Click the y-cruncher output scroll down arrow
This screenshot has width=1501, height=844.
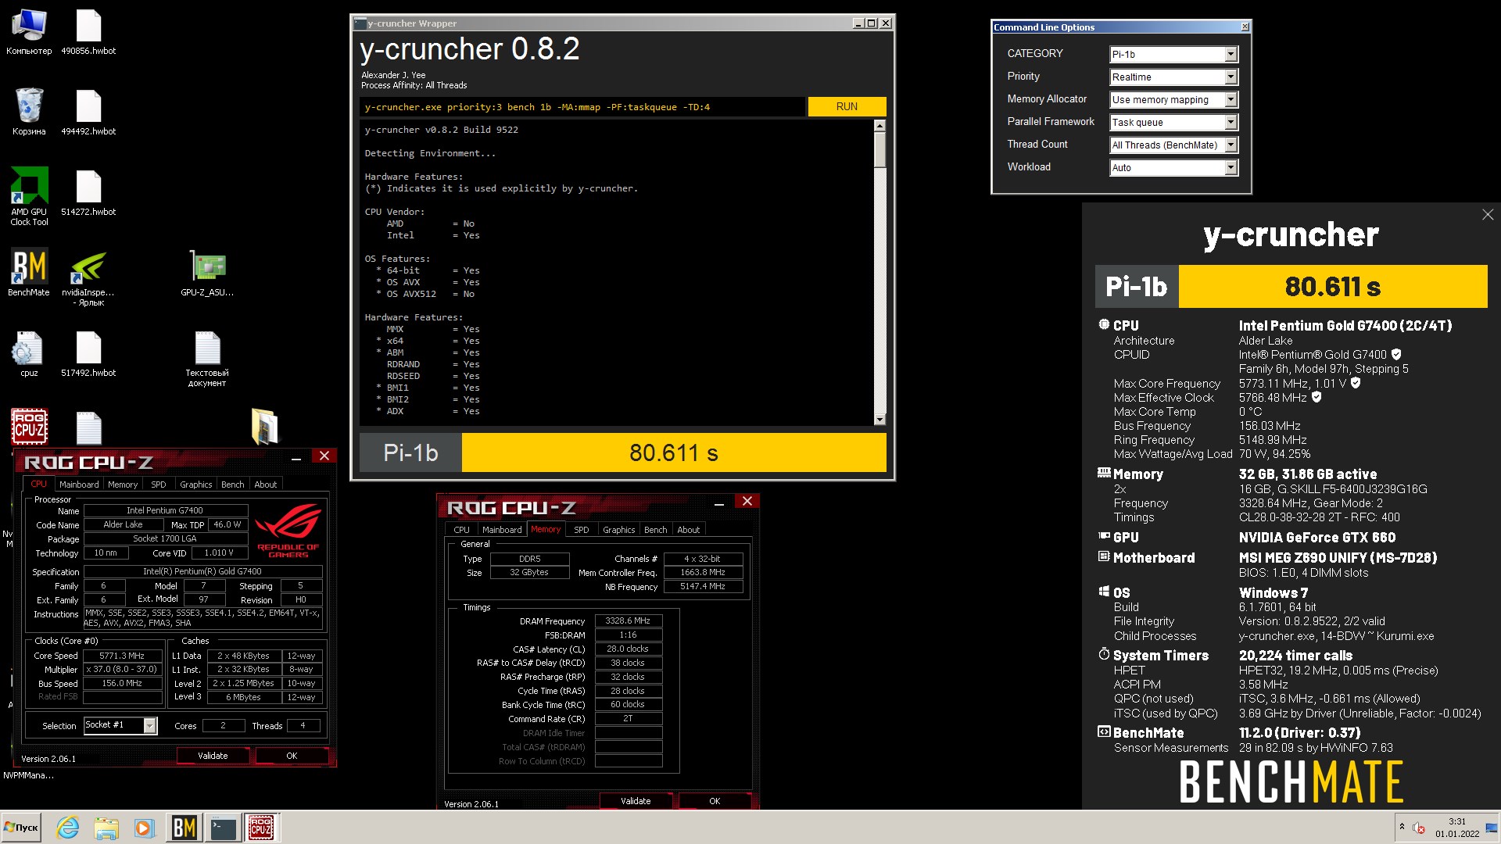click(879, 420)
